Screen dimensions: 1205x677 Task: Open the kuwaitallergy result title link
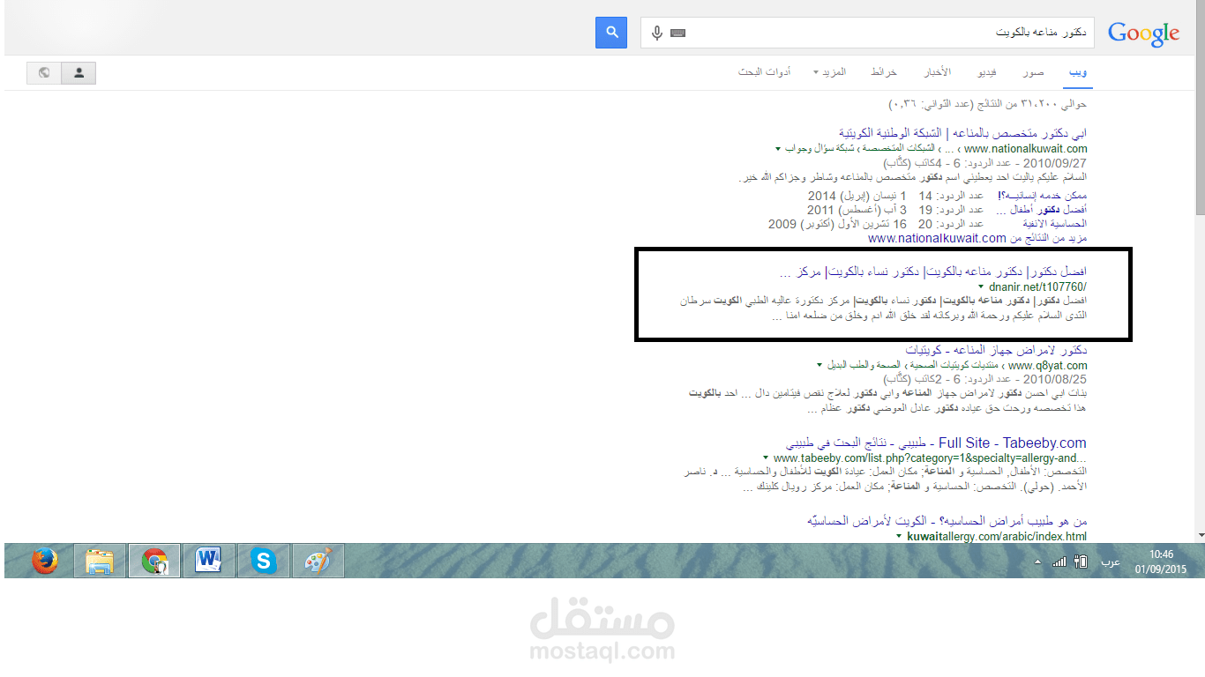pyautogui.click(x=947, y=521)
